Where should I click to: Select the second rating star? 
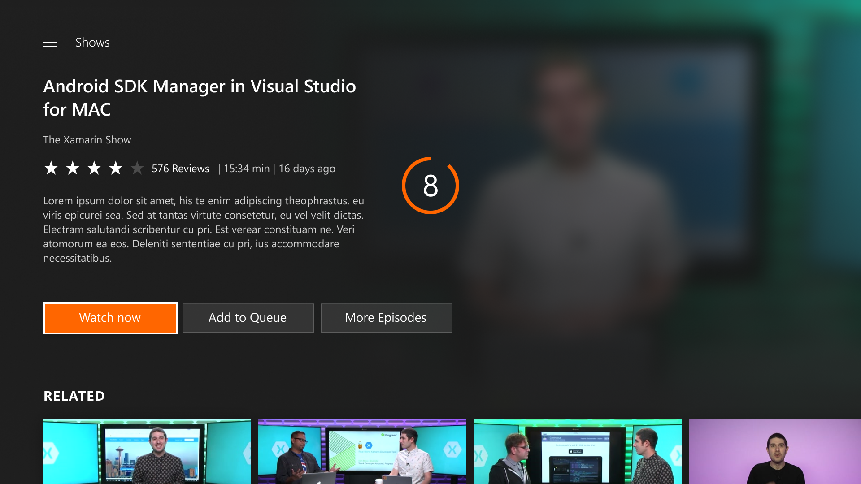click(73, 168)
